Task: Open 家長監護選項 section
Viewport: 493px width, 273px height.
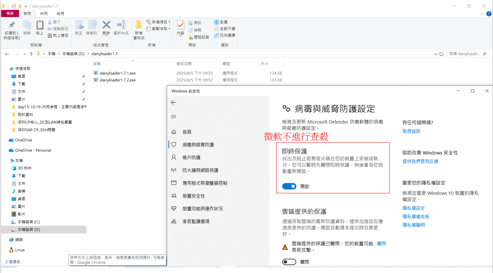Action: click(196, 222)
